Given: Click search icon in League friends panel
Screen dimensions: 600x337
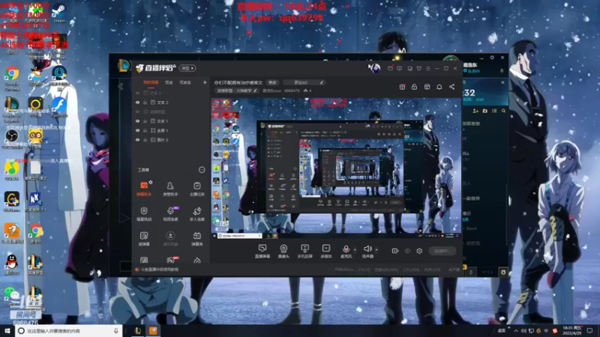Looking at the screenshot, I should pos(503,111).
